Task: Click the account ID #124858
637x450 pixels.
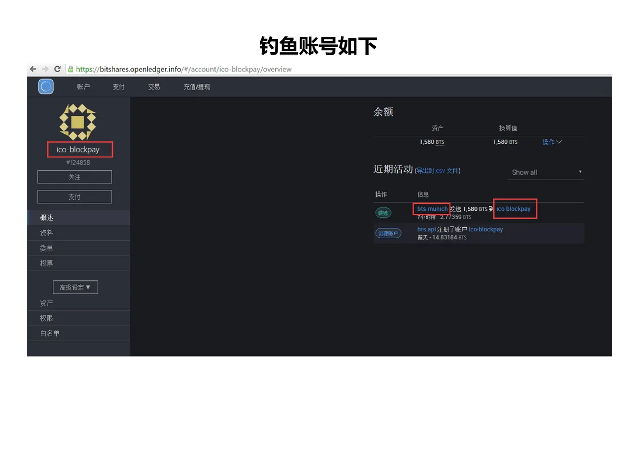Action: pyautogui.click(x=78, y=163)
